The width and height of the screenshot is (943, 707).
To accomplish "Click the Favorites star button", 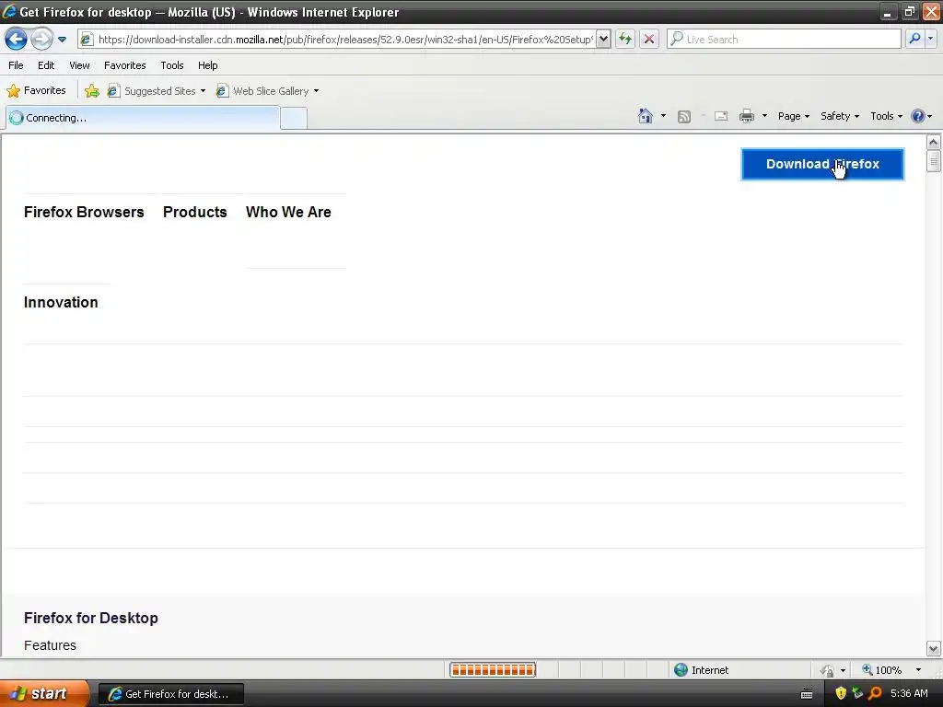I will point(36,91).
